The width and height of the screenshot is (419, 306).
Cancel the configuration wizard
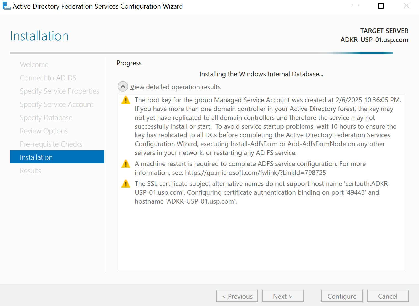tap(388, 296)
